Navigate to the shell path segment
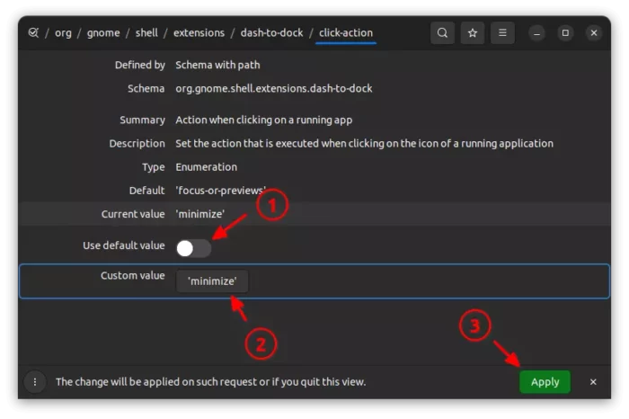The width and height of the screenshot is (629, 419). pyautogui.click(x=146, y=33)
